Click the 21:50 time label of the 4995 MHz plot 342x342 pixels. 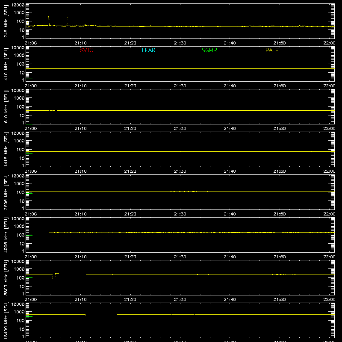[280, 257]
